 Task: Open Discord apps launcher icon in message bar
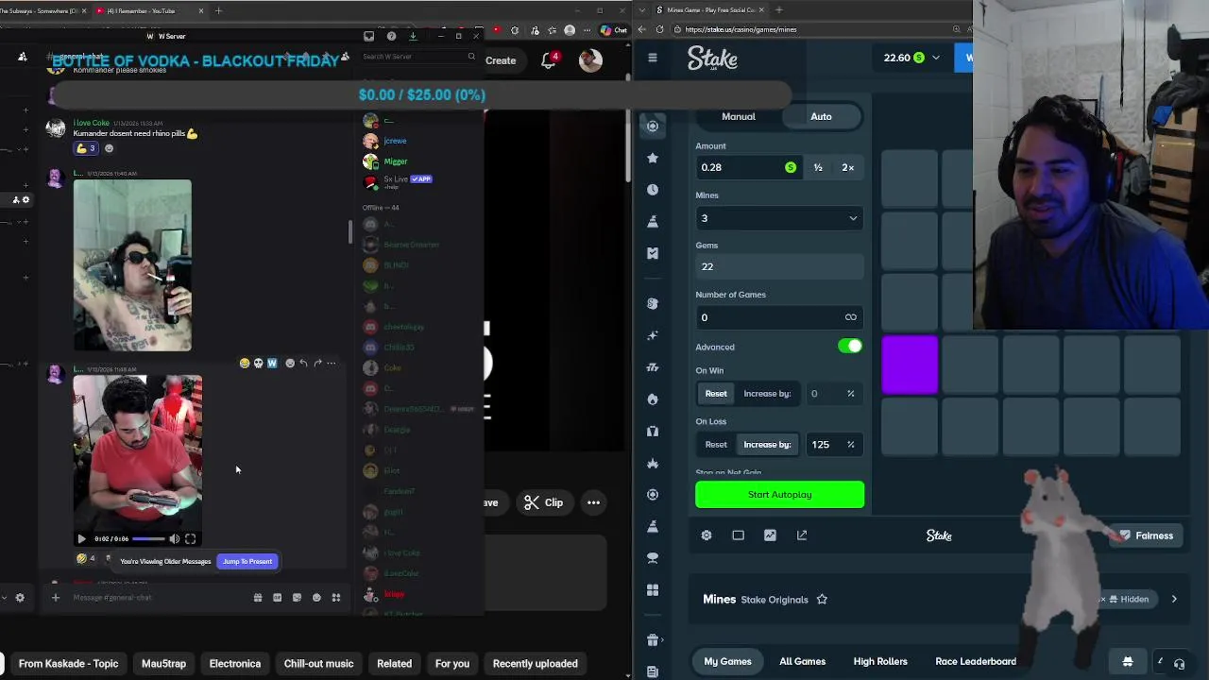click(335, 597)
